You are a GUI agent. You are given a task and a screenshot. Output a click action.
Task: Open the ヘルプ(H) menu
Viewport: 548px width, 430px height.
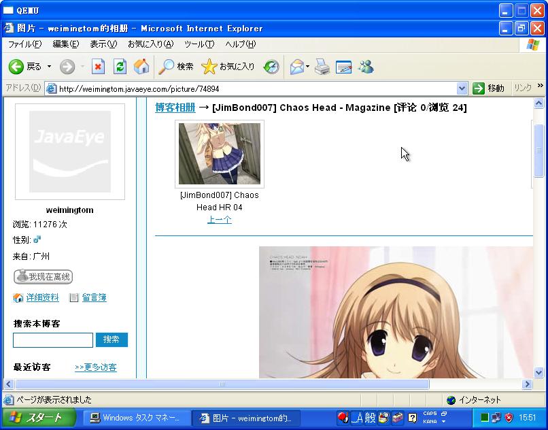pyautogui.click(x=241, y=44)
